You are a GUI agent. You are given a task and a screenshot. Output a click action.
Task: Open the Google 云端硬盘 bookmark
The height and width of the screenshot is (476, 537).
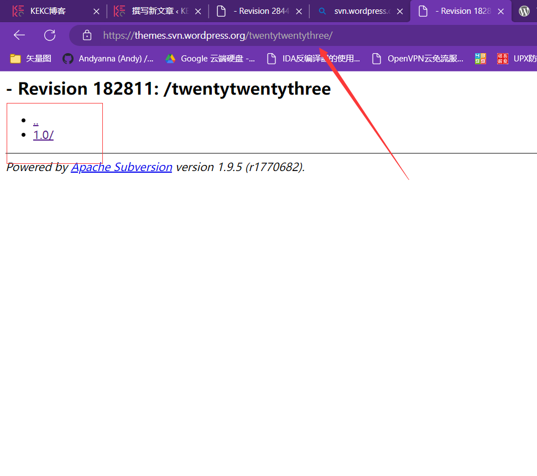pyautogui.click(x=210, y=59)
